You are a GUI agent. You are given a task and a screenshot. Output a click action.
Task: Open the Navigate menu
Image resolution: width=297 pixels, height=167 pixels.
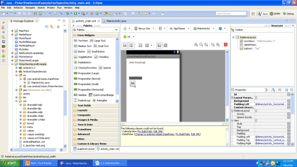click(30, 8)
